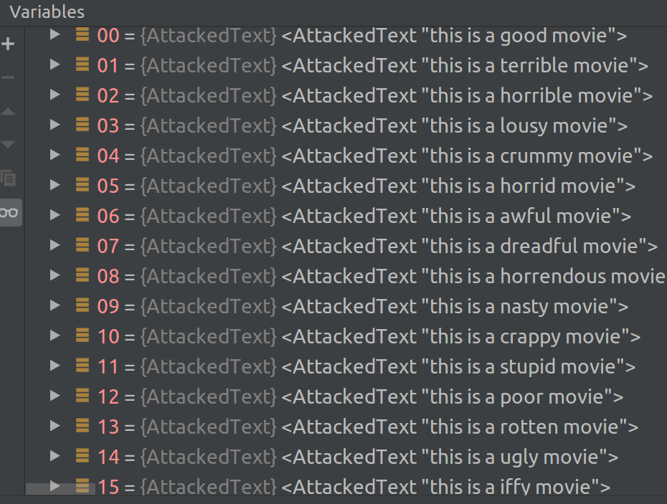Expand the 'iffy movie' variable 15
The height and width of the screenshot is (504, 667).
[x=55, y=487]
